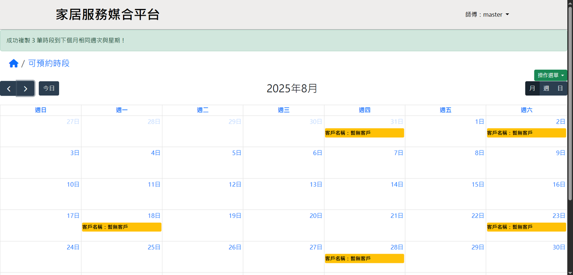
Task: Click the 週四 column header
Action: (x=365, y=110)
